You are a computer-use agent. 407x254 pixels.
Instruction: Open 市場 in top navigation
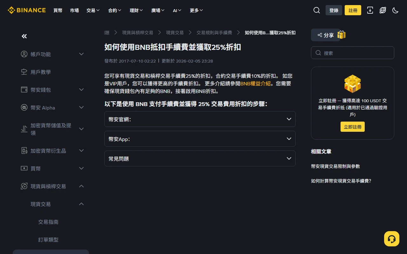point(74,10)
